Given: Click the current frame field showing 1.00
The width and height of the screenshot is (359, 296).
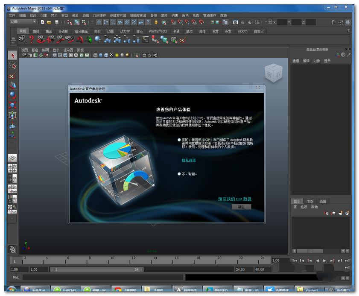Looking at the screenshot, I should click(281, 260).
